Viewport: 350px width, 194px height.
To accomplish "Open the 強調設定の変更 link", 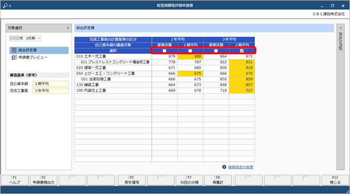I will pyautogui.click(x=241, y=167).
